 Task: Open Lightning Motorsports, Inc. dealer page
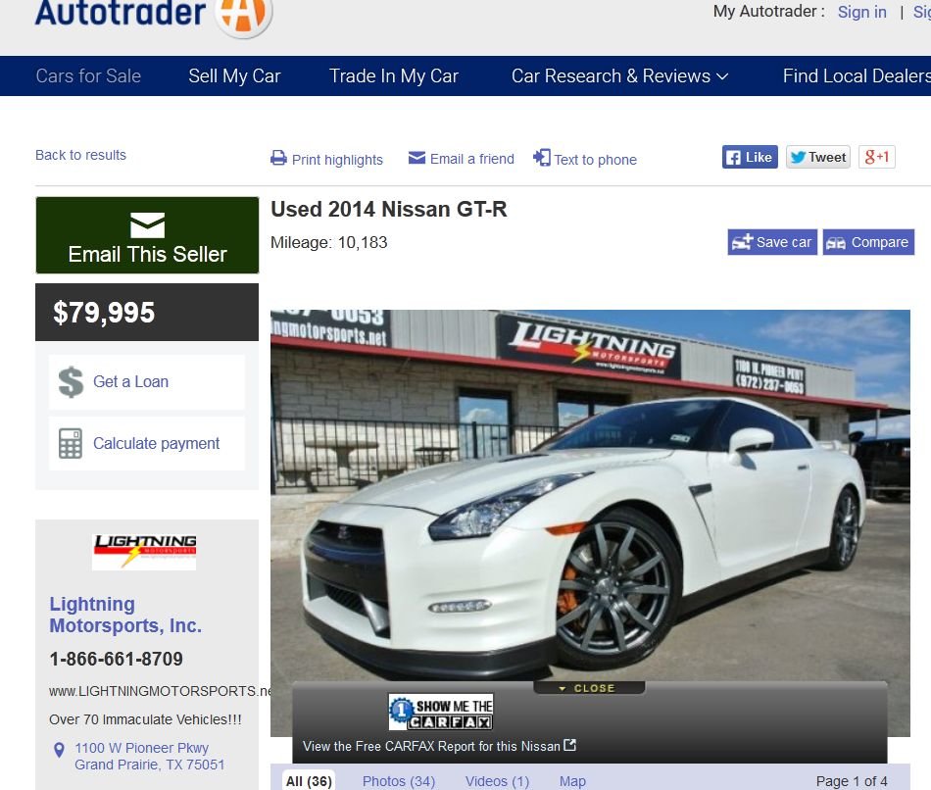[125, 615]
